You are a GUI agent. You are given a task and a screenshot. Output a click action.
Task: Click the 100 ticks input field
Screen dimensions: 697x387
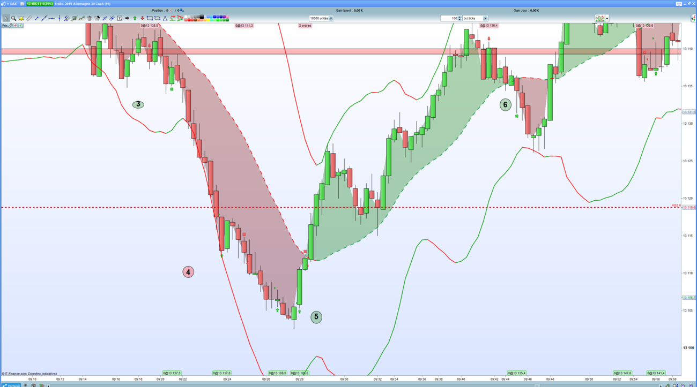point(449,18)
